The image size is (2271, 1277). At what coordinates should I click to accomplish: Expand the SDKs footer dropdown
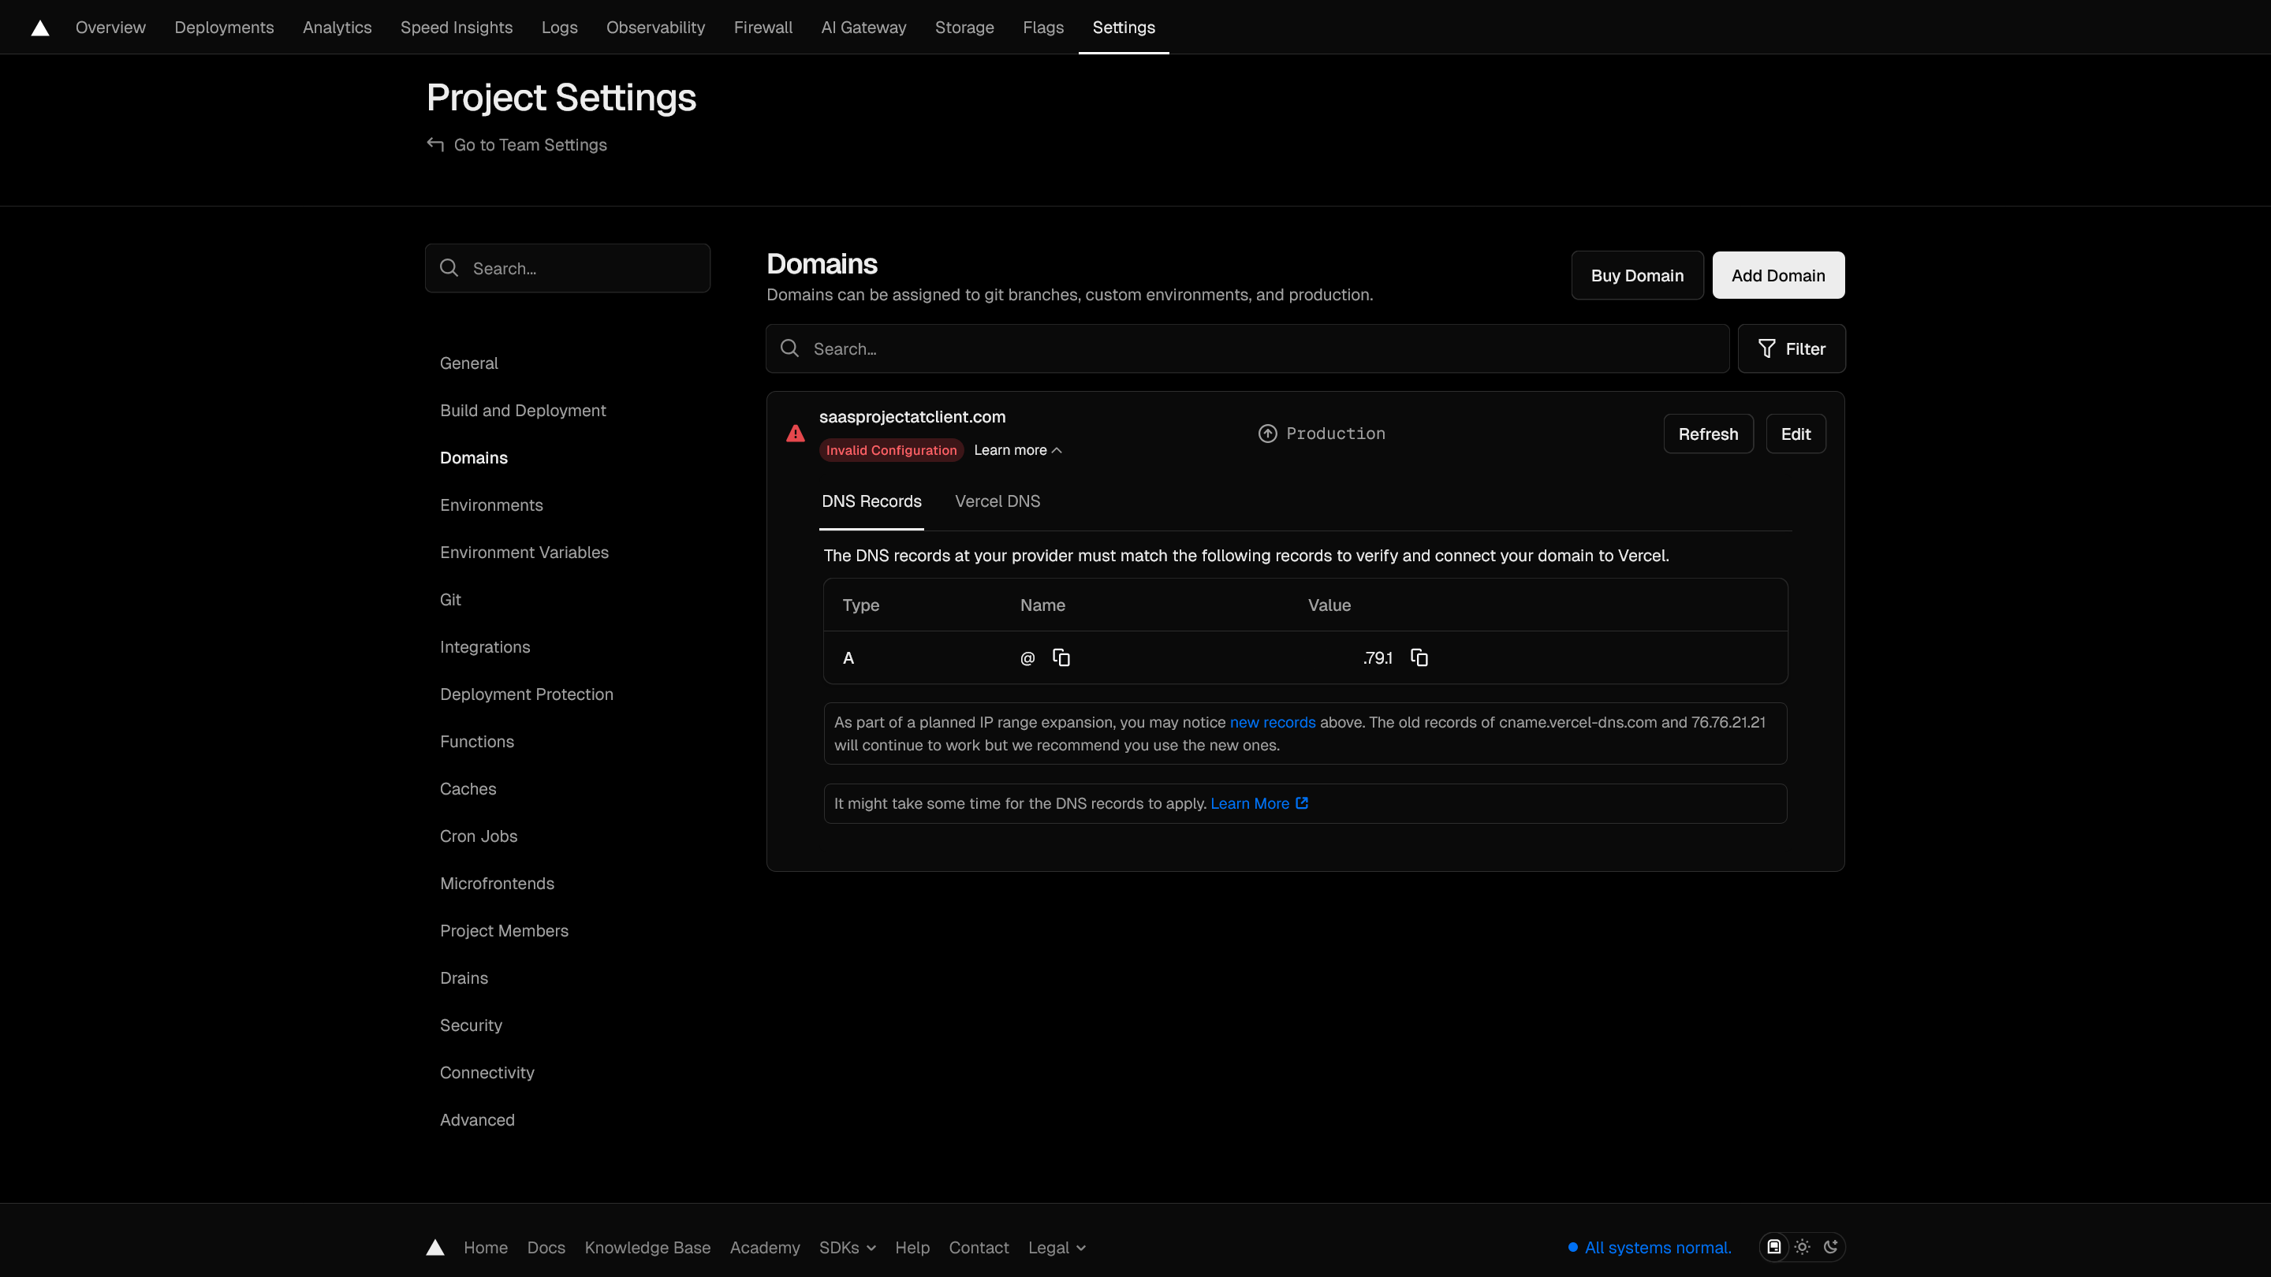click(x=847, y=1248)
